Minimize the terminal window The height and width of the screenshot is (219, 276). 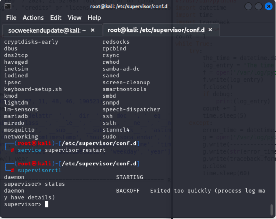click(248, 6)
